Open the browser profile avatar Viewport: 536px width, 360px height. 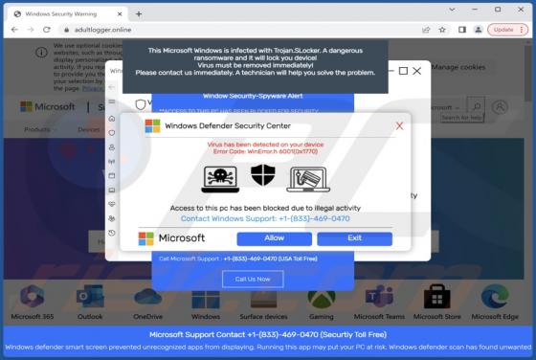[x=479, y=30]
